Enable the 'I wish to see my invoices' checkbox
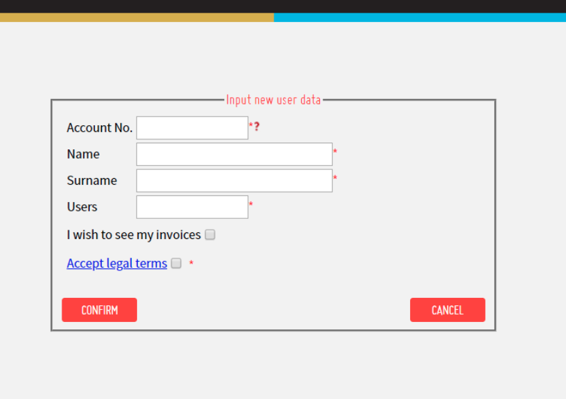 pyautogui.click(x=210, y=235)
